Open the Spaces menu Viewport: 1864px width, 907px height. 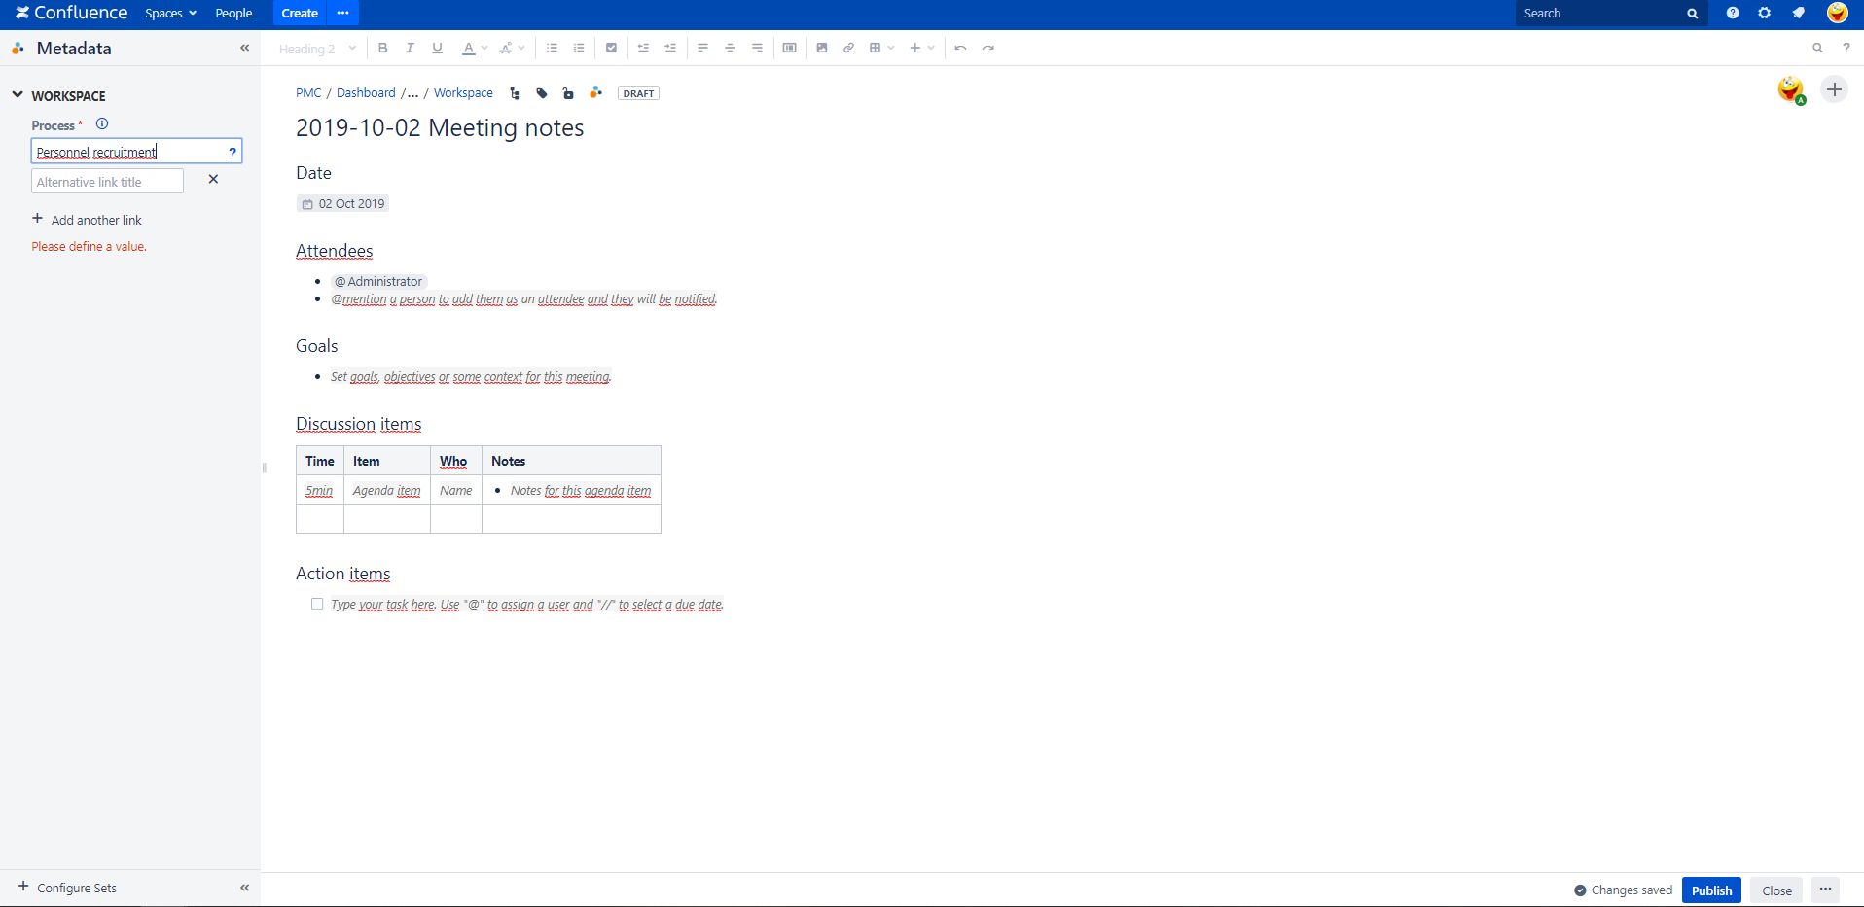pos(169,13)
